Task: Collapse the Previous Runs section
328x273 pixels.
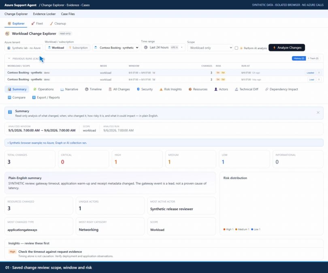Action: point(9,59)
